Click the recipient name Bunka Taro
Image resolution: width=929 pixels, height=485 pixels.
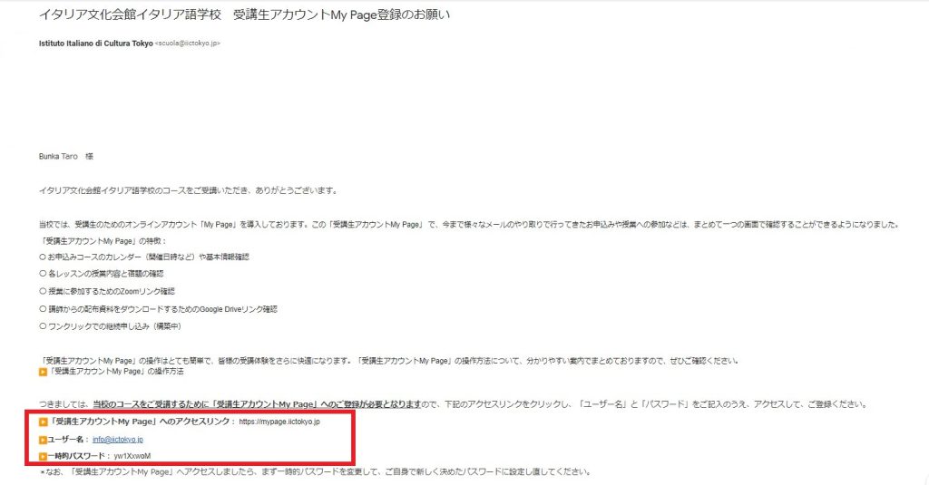(58, 156)
